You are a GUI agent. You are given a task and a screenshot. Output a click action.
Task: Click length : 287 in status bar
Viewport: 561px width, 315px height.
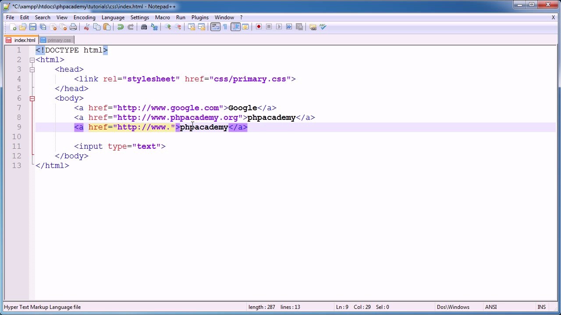[262, 307]
